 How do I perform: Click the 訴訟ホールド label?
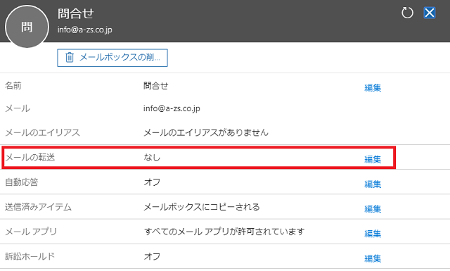pos(30,256)
